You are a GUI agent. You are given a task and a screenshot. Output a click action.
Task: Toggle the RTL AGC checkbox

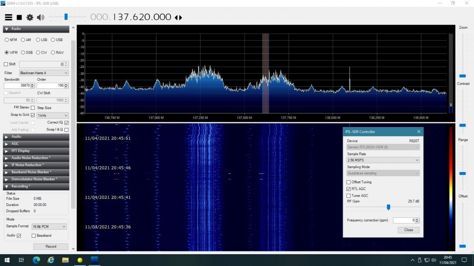click(348, 189)
